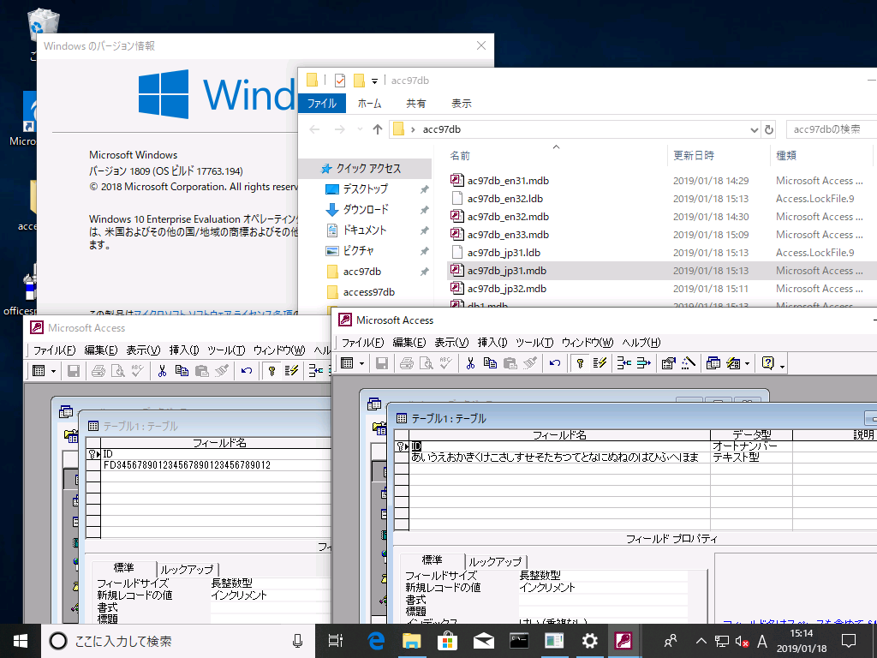
Task: Expand View dropdown arrow in back Access toolbar
Action: coord(53,371)
